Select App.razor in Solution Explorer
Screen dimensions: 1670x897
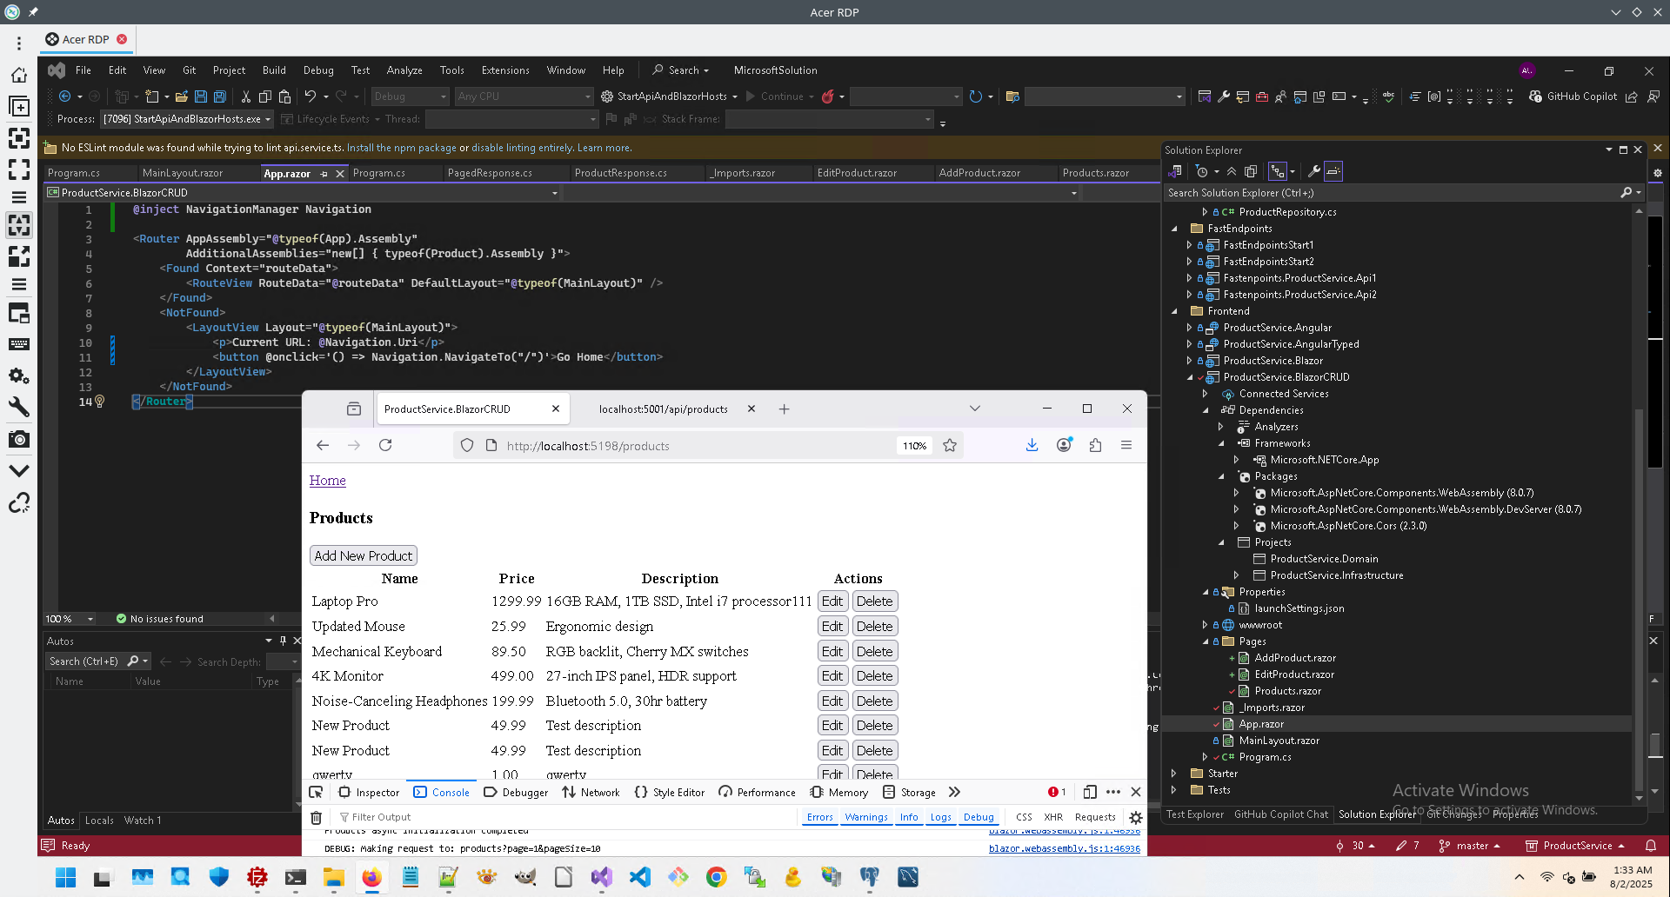pos(1261,724)
